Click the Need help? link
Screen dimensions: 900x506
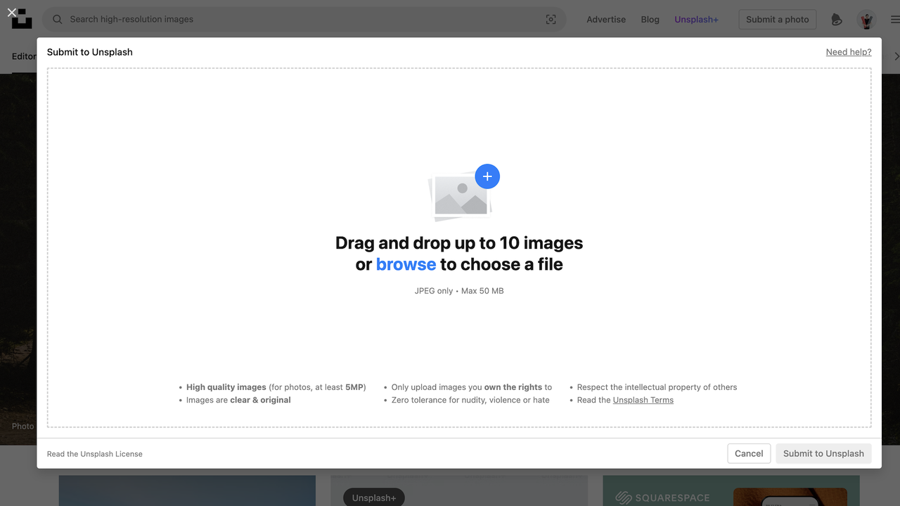[x=848, y=52]
